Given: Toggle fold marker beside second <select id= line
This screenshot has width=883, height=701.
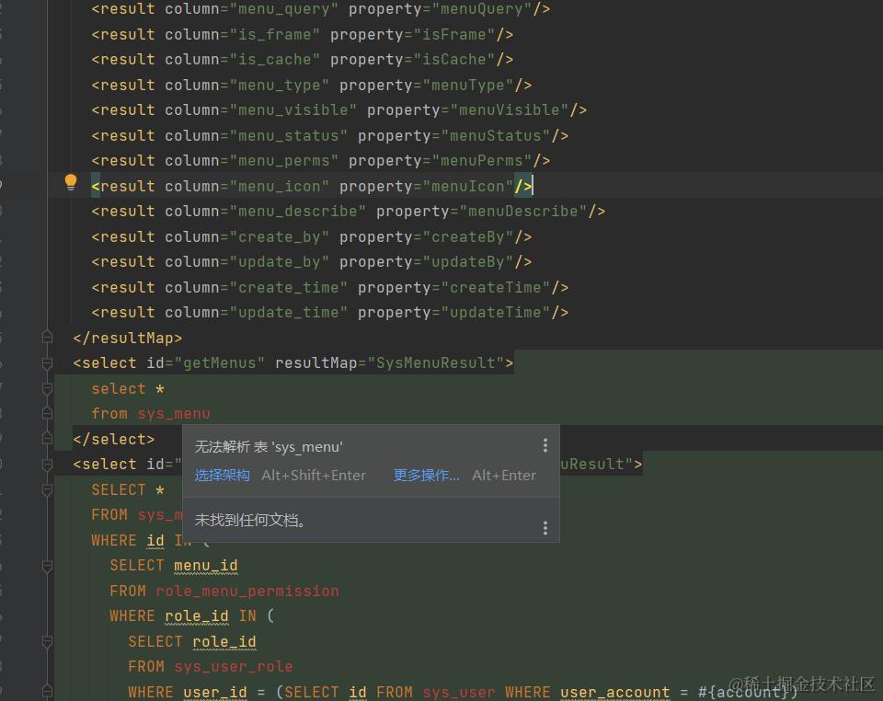Looking at the screenshot, I should 47,465.
